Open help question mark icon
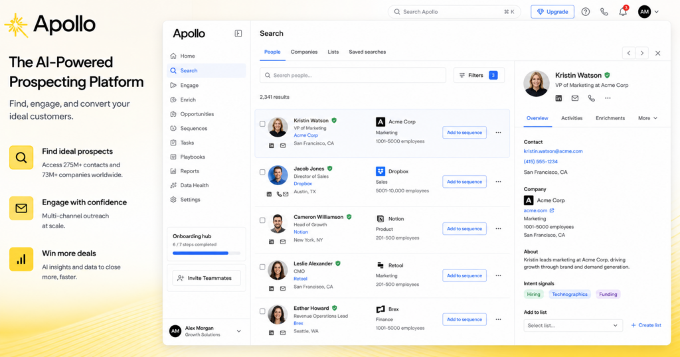 coord(586,12)
